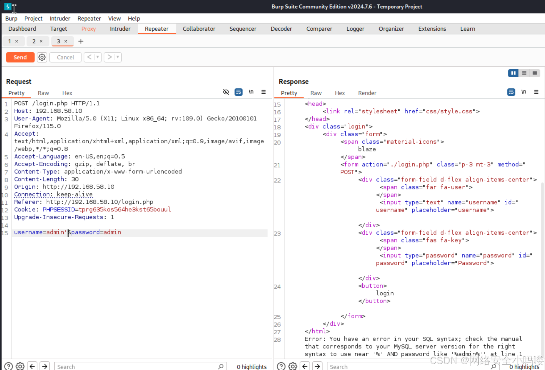Select top-bottom layout view icon
The height and width of the screenshot is (370, 545).
point(524,73)
